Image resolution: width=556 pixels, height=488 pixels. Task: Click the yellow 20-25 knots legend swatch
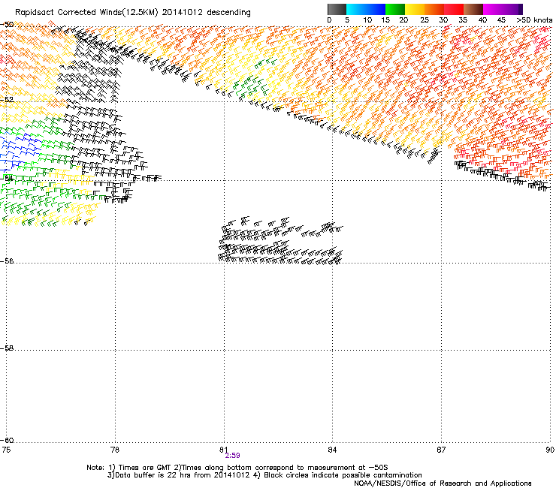point(414,9)
